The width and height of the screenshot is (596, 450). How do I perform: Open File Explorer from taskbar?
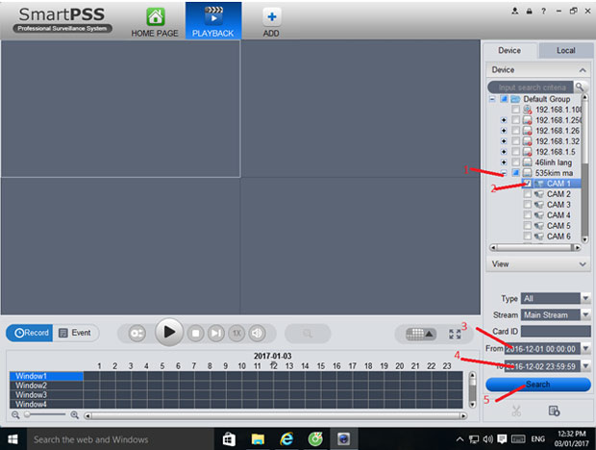click(x=258, y=439)
